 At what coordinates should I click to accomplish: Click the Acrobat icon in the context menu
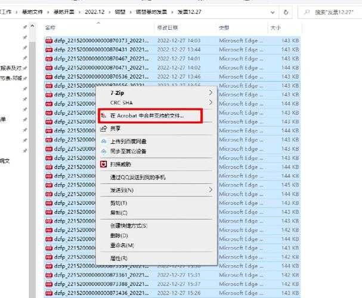(x=104, y=115)
